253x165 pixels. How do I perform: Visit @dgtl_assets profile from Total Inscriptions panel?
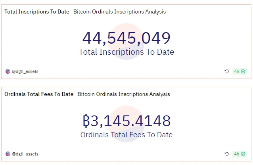[x=25, y=71]
